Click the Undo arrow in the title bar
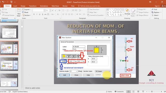This screenshot has height=93, width=166. click(3, 2)
